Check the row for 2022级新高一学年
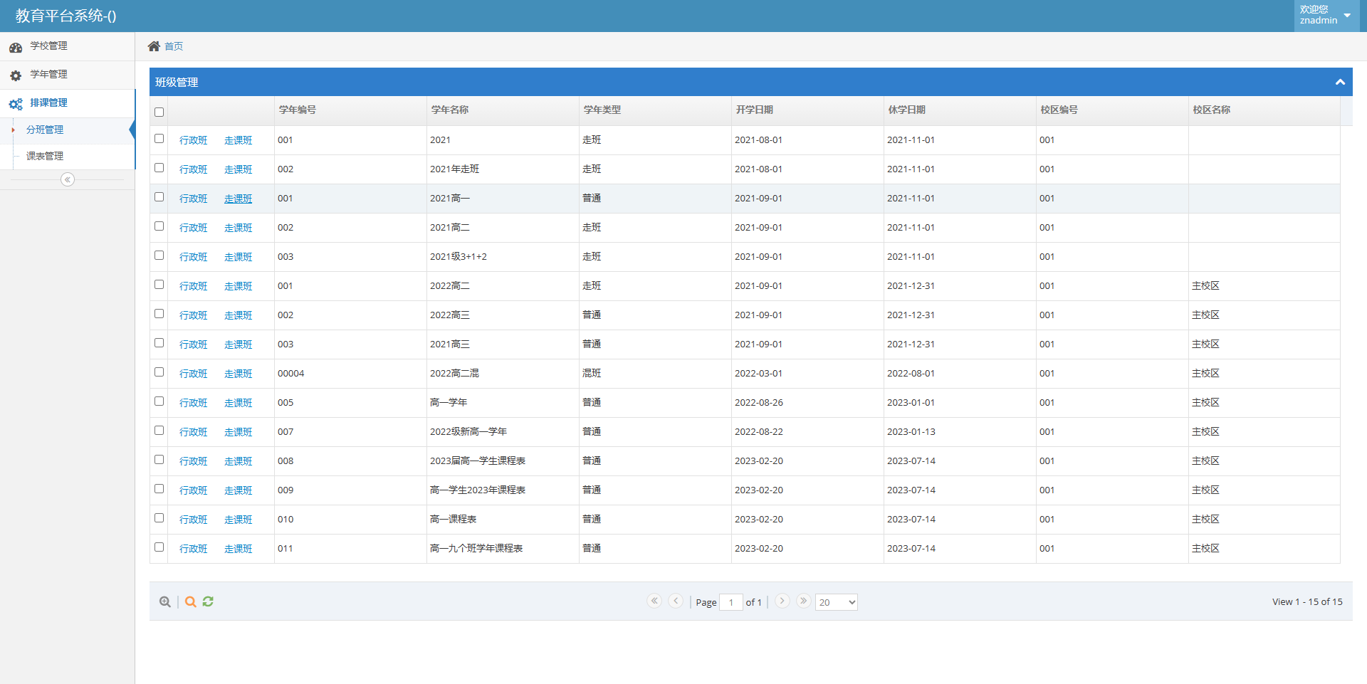 coord(159,431)
